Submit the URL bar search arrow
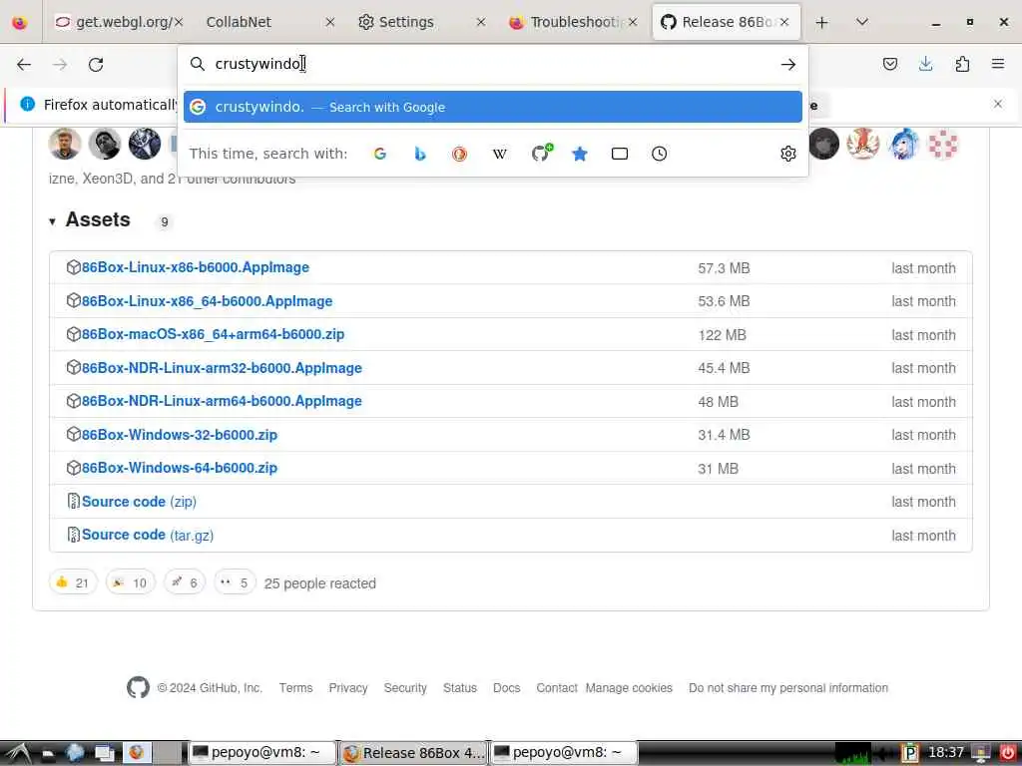The width and height of the screenshot is (1022, 766). pyautogui.click(x=788, y=64)
